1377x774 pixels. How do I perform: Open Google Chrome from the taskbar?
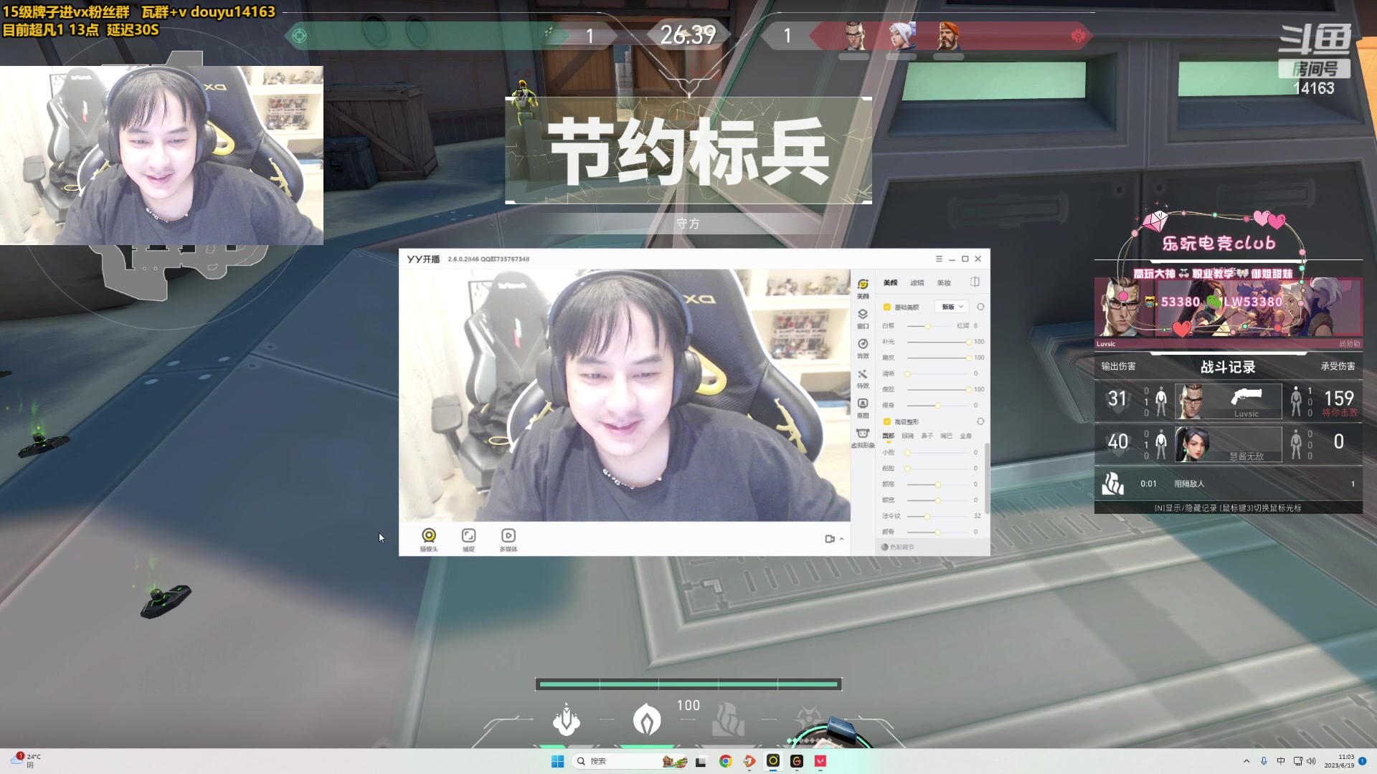click(725, 761)
